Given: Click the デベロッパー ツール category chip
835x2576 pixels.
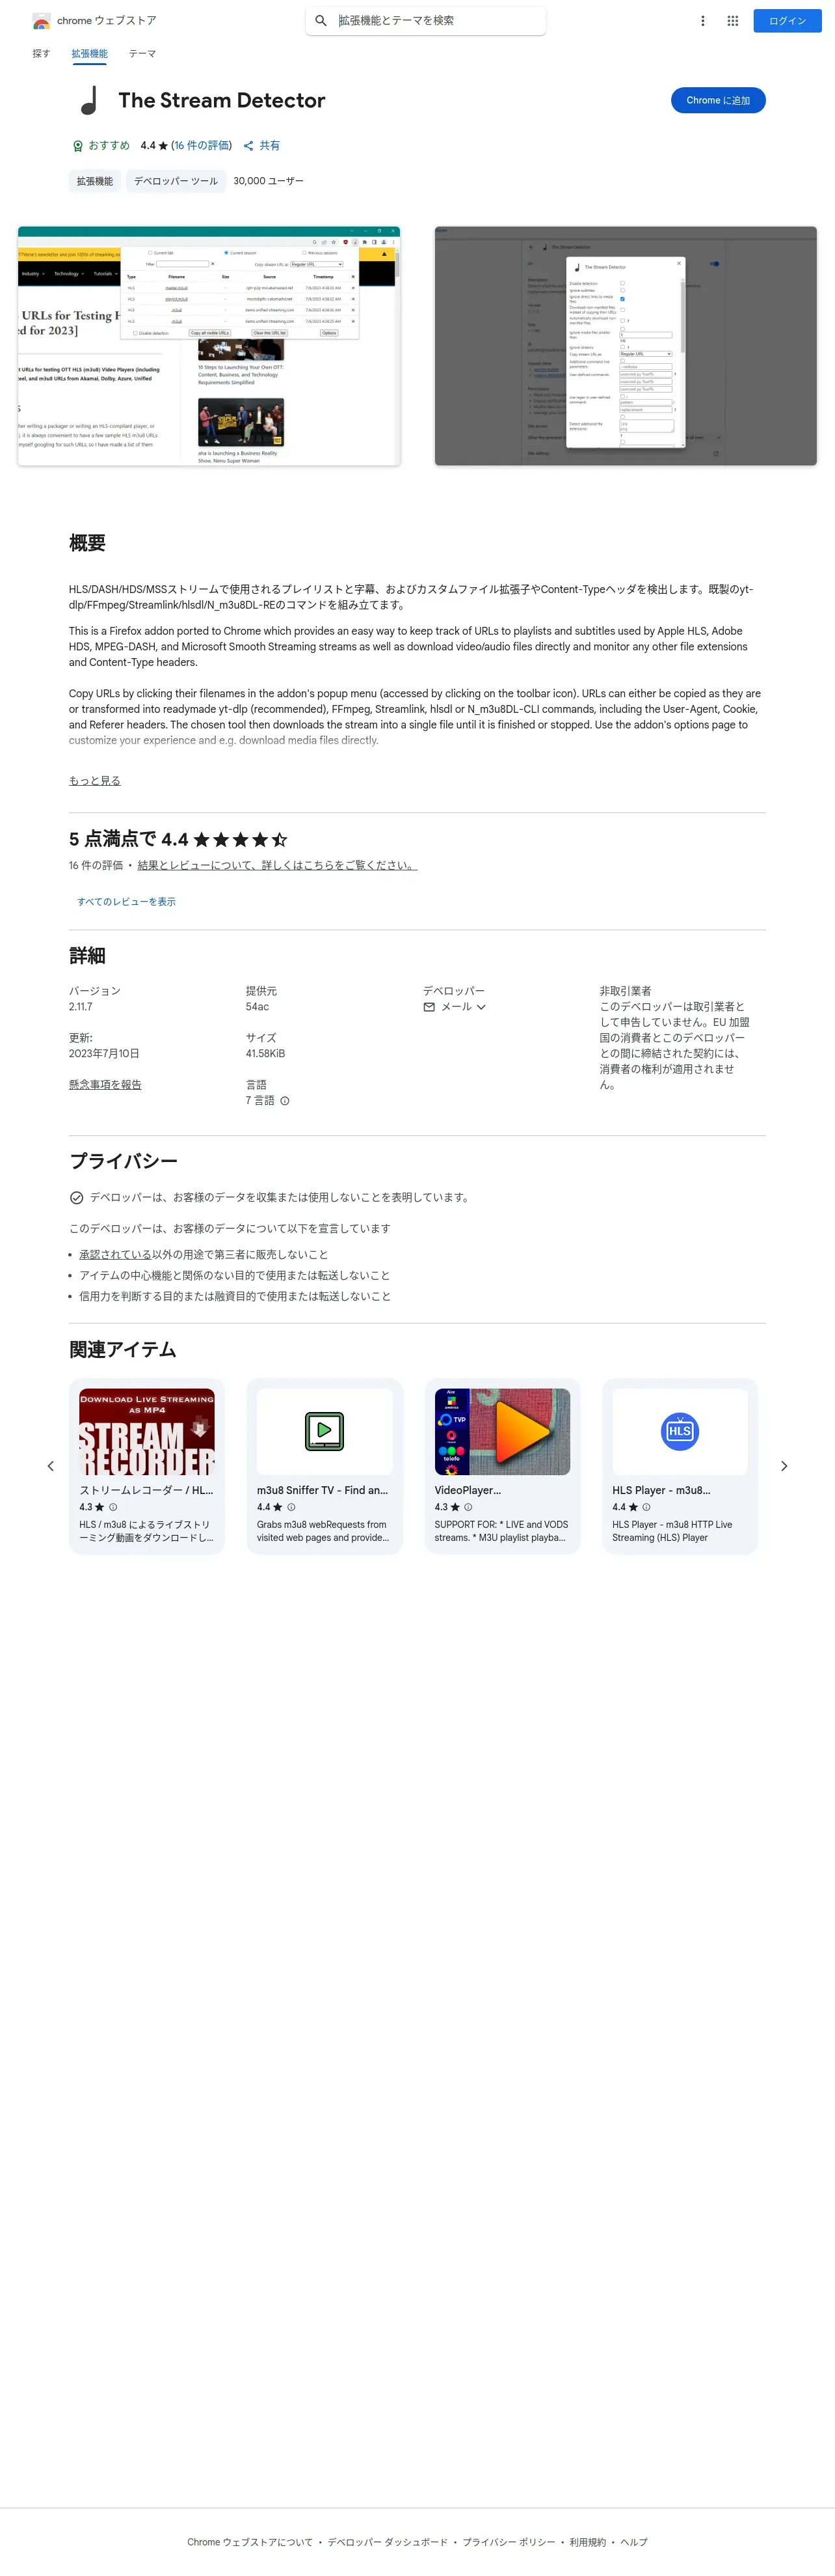Looking at the screenshot, I should pyautogui.click(x=176, y=181).
